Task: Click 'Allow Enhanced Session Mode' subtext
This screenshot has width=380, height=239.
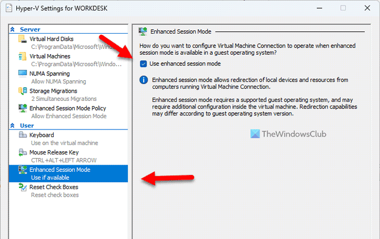Action: click(x=69, y=117)
